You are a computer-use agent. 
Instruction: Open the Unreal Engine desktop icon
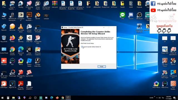(x=38, y=5)
